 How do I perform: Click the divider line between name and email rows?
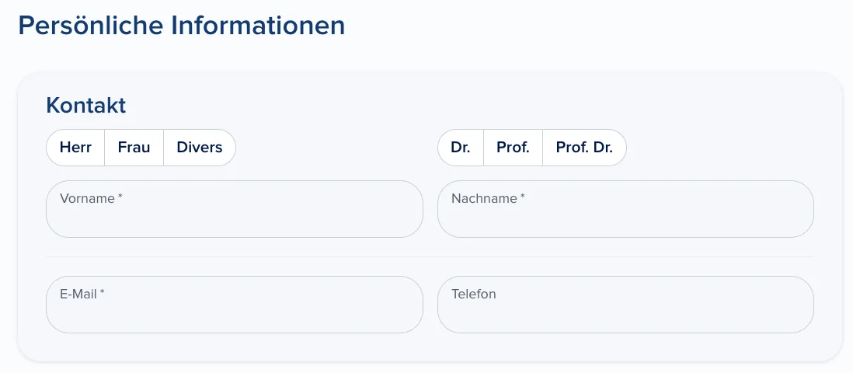tap(430, 256)
